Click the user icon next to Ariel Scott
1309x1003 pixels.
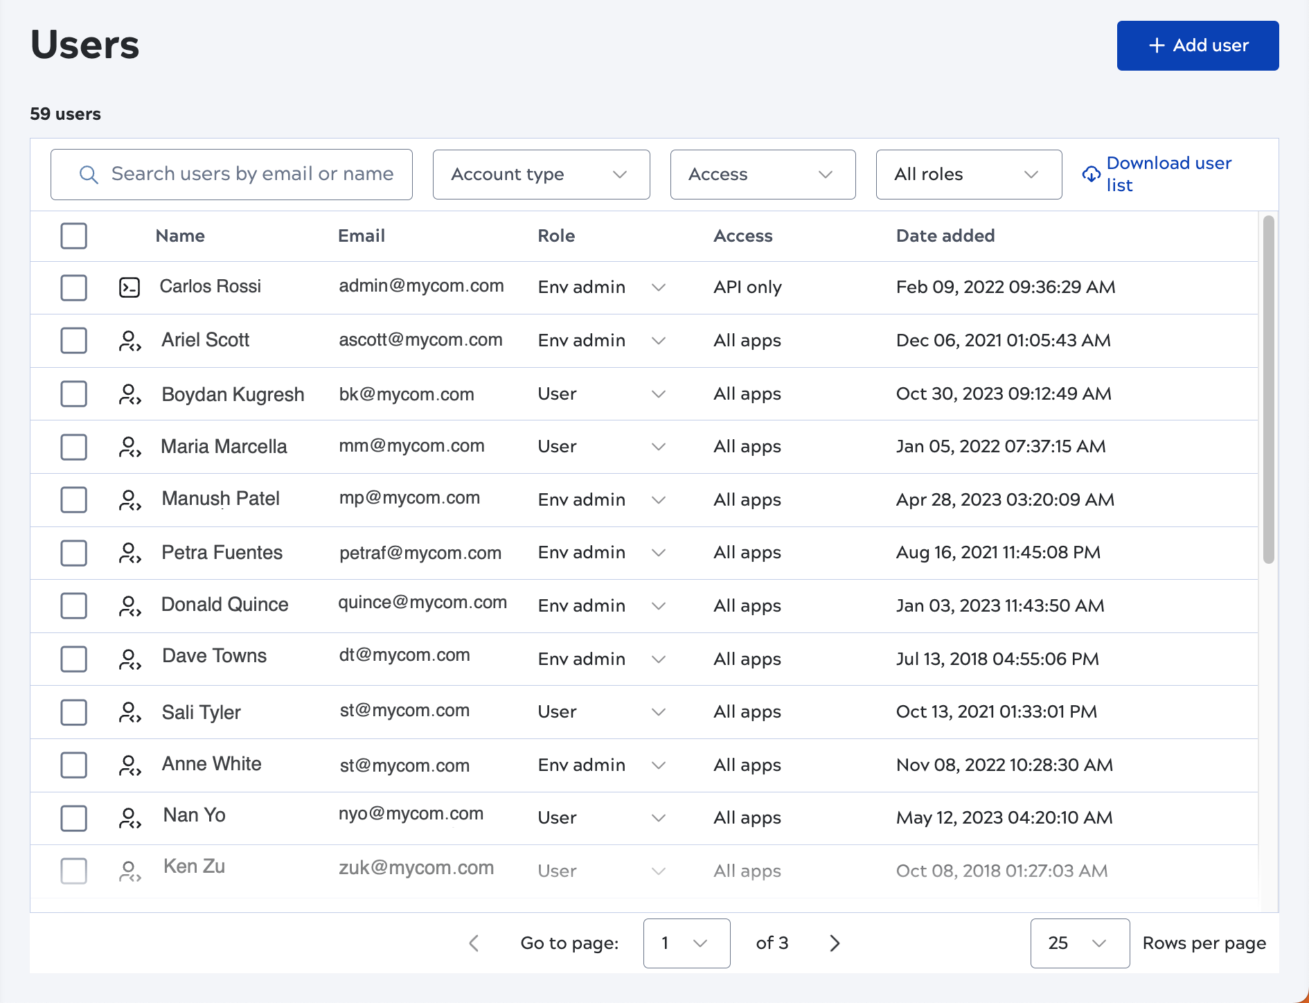(130, 341)
